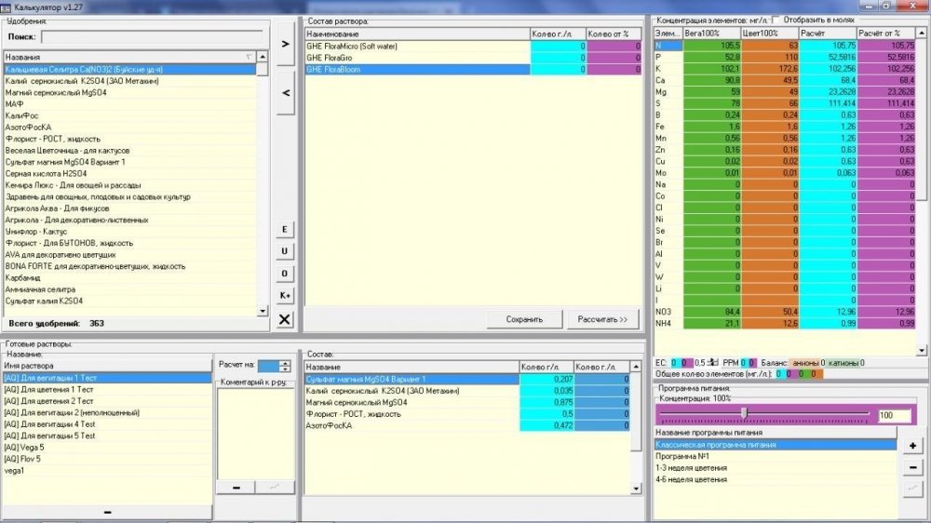Viewport: 931px width, 523px height.
Task: Add a nutrition program with plus button
Action: (912, 446)
